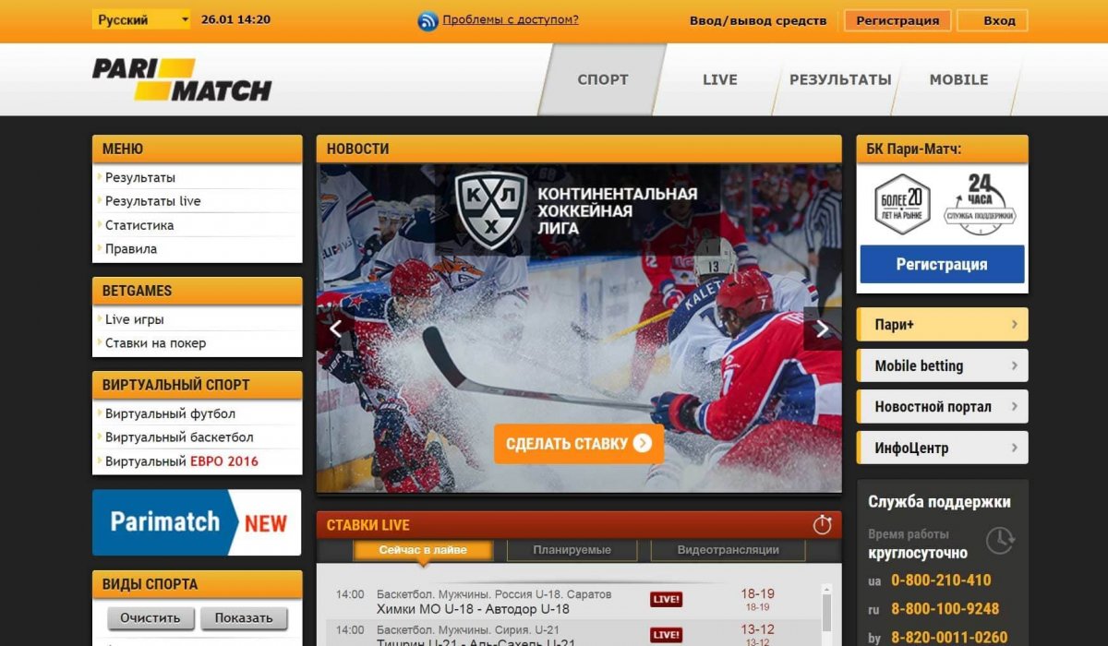Click ru phone number 8-800-100-9248
1108x646 pixels.
coord(945,609)
